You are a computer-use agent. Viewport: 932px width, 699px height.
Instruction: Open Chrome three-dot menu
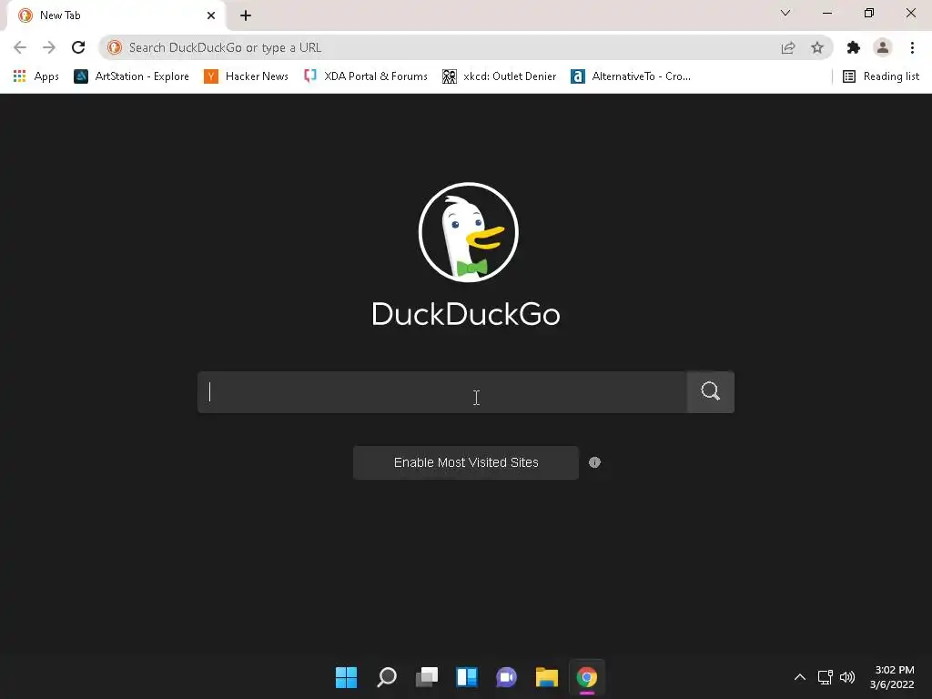tap(912, 47)
